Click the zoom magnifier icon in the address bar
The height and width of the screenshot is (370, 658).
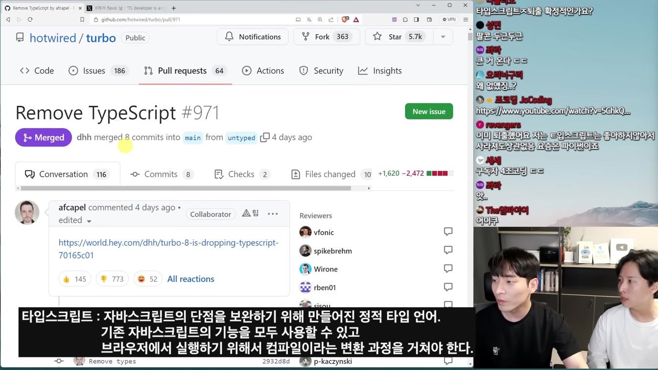[320, 20]
